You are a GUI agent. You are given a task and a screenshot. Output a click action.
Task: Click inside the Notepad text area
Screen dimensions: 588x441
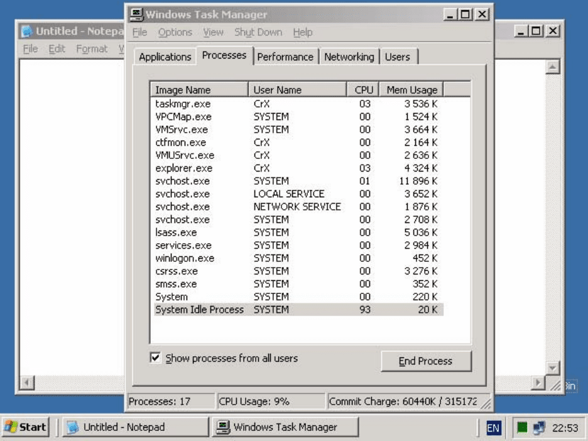pyautogui.click(x=72, y=217)
